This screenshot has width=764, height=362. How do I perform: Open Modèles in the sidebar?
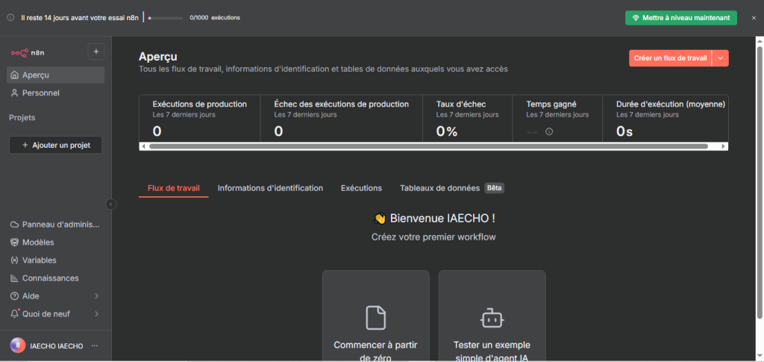click(55, 242)
